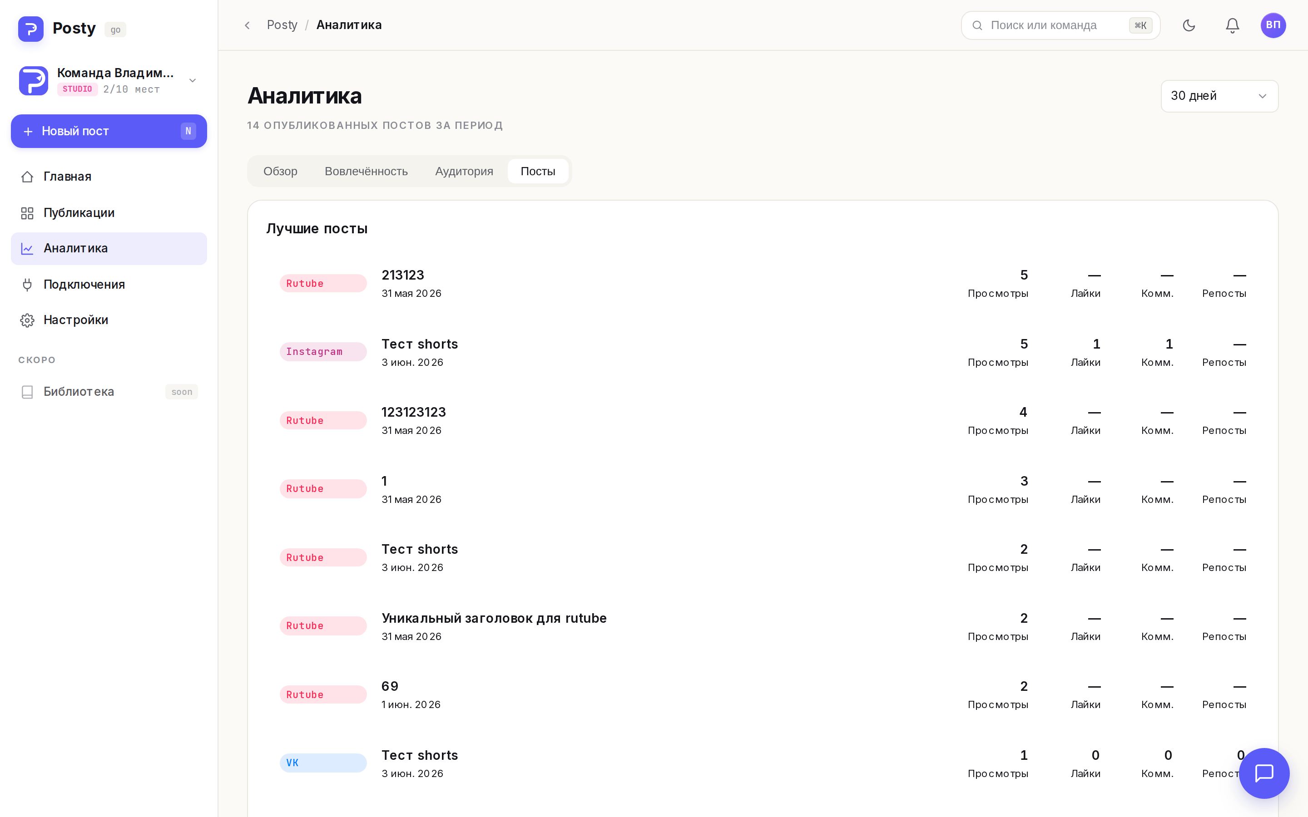Focus the Поиск или команда search field
This screenshot has height=817, width=1308.
click(x=1060, y=25)
